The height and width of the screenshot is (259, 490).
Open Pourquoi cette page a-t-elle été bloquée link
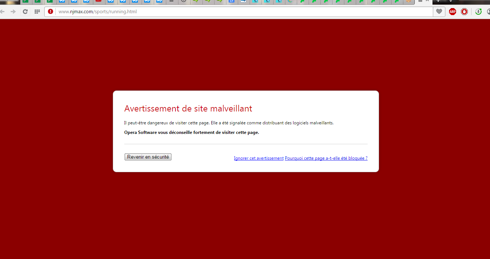click(x=326, y=158)
